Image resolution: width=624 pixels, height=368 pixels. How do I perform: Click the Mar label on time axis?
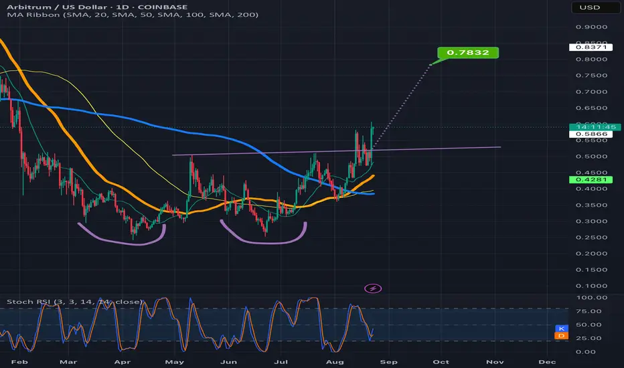click(x=68, y=362)
